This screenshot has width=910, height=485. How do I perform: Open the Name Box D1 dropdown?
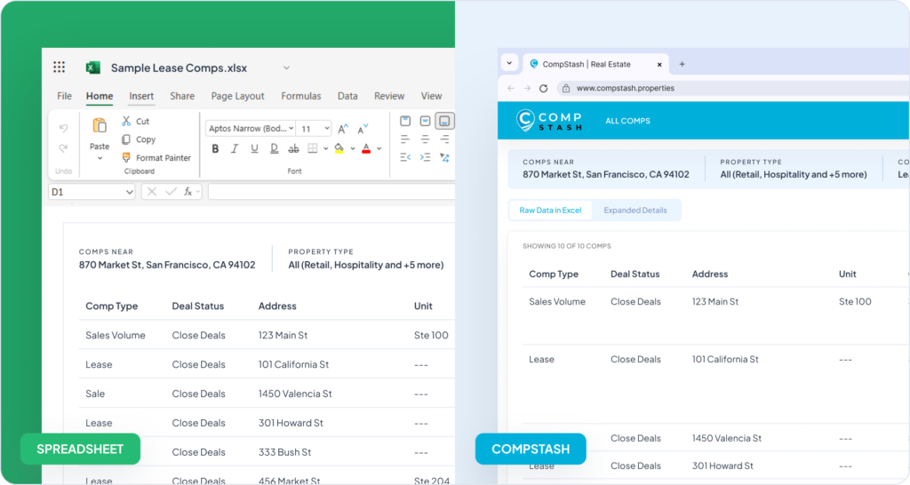(129, 192)
